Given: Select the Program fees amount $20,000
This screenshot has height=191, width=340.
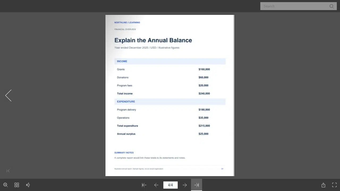Looking at the screenshot, I should [x=203, y=86].
